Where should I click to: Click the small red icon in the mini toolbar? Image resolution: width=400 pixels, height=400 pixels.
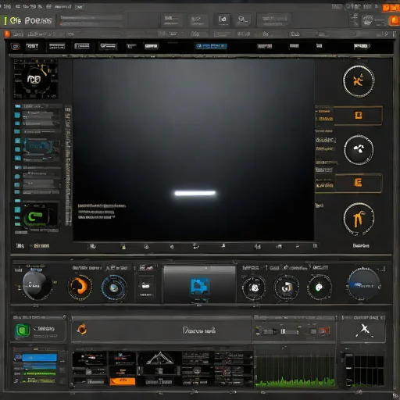click(324, 331)
